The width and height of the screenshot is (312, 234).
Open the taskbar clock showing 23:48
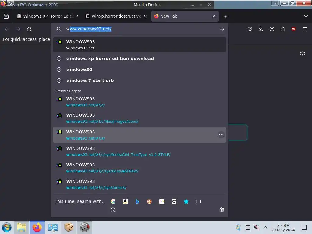pos(283,227)
